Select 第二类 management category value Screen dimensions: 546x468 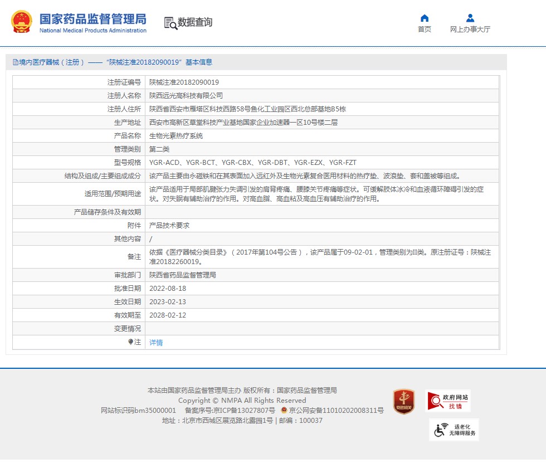point(159,149)
